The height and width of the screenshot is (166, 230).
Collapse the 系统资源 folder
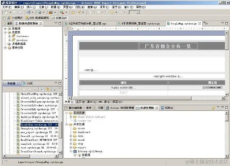[x=67, y=113]
